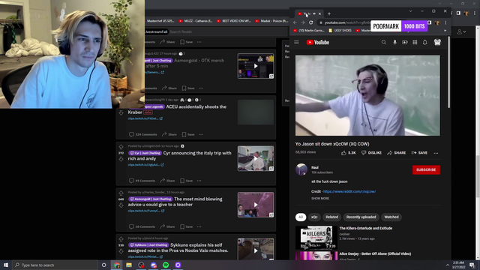The image size is (480, 270).
Task: Open a new tab in YouTube window
Action: [x=329, y=13]
